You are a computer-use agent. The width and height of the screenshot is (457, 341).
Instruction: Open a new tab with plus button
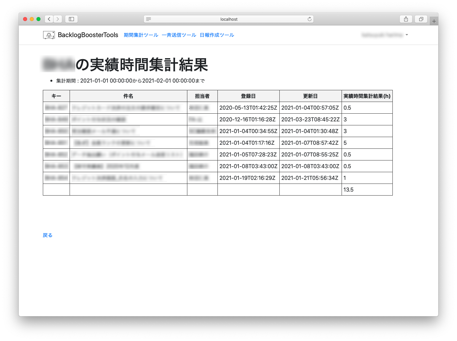pyautogui.click(x=434, y=21)
